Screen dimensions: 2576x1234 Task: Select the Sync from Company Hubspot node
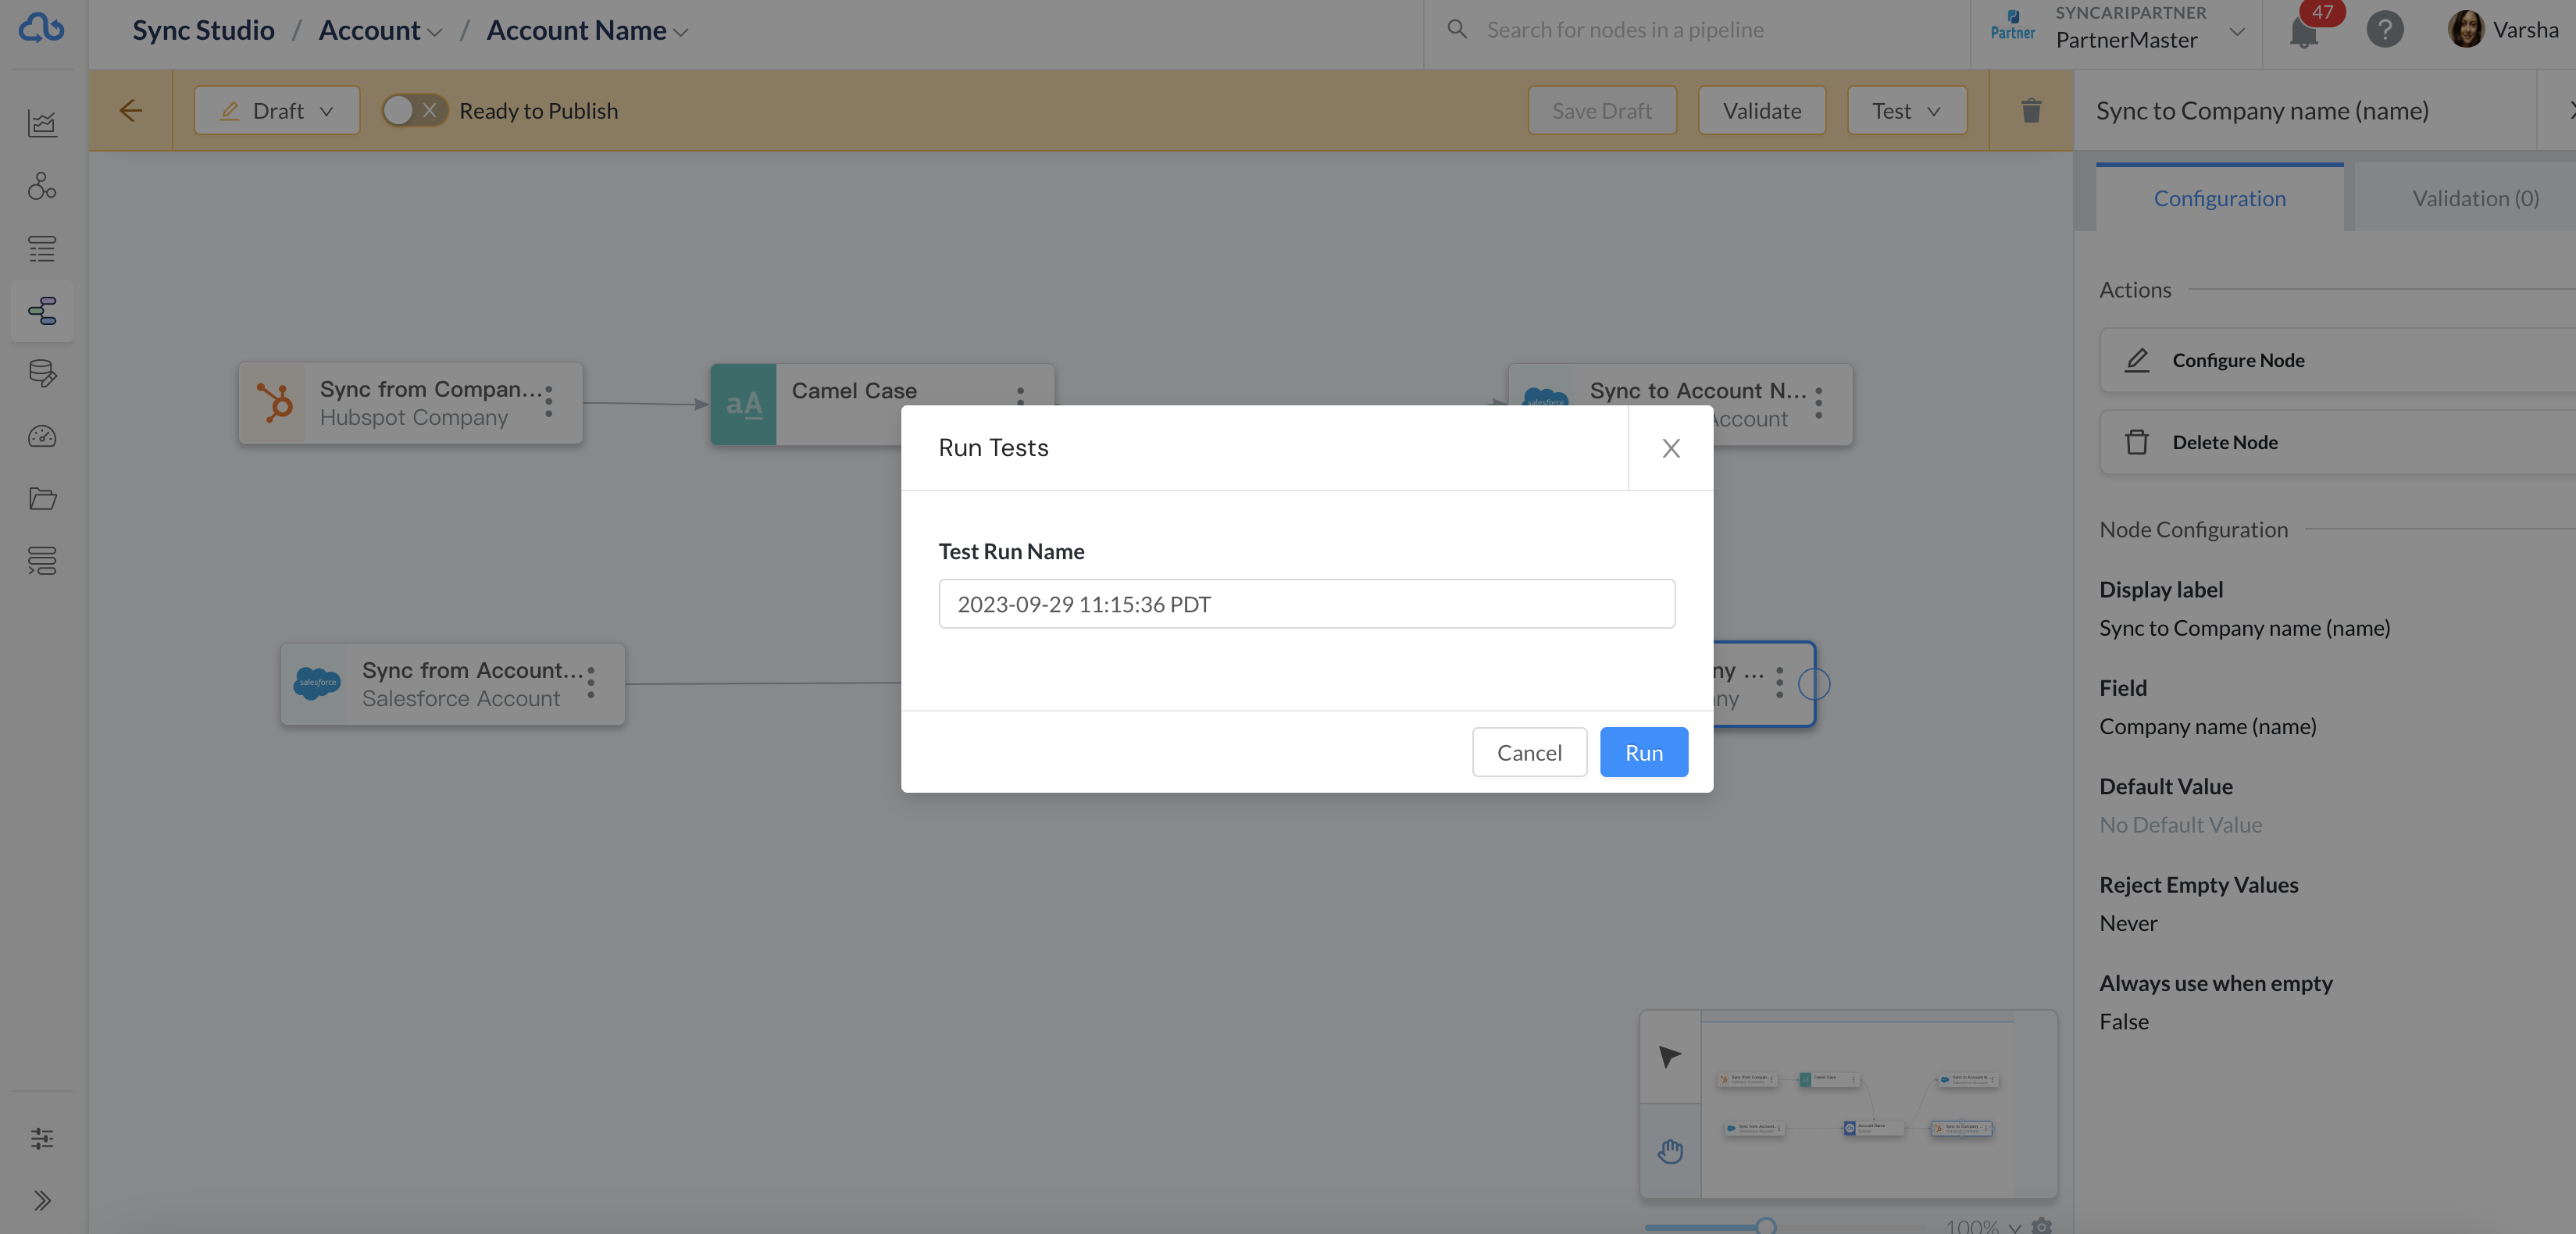tap(410, 403)
